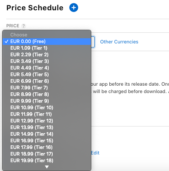
Task: Click the price dropdown box edge
Action: click(x=93, y=42)
